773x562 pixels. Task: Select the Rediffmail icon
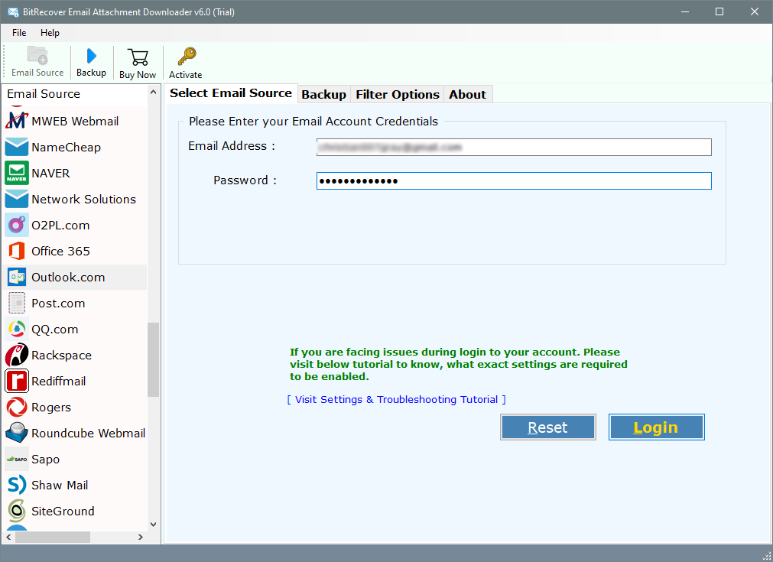pyautogui.click(x=17, y=381)
